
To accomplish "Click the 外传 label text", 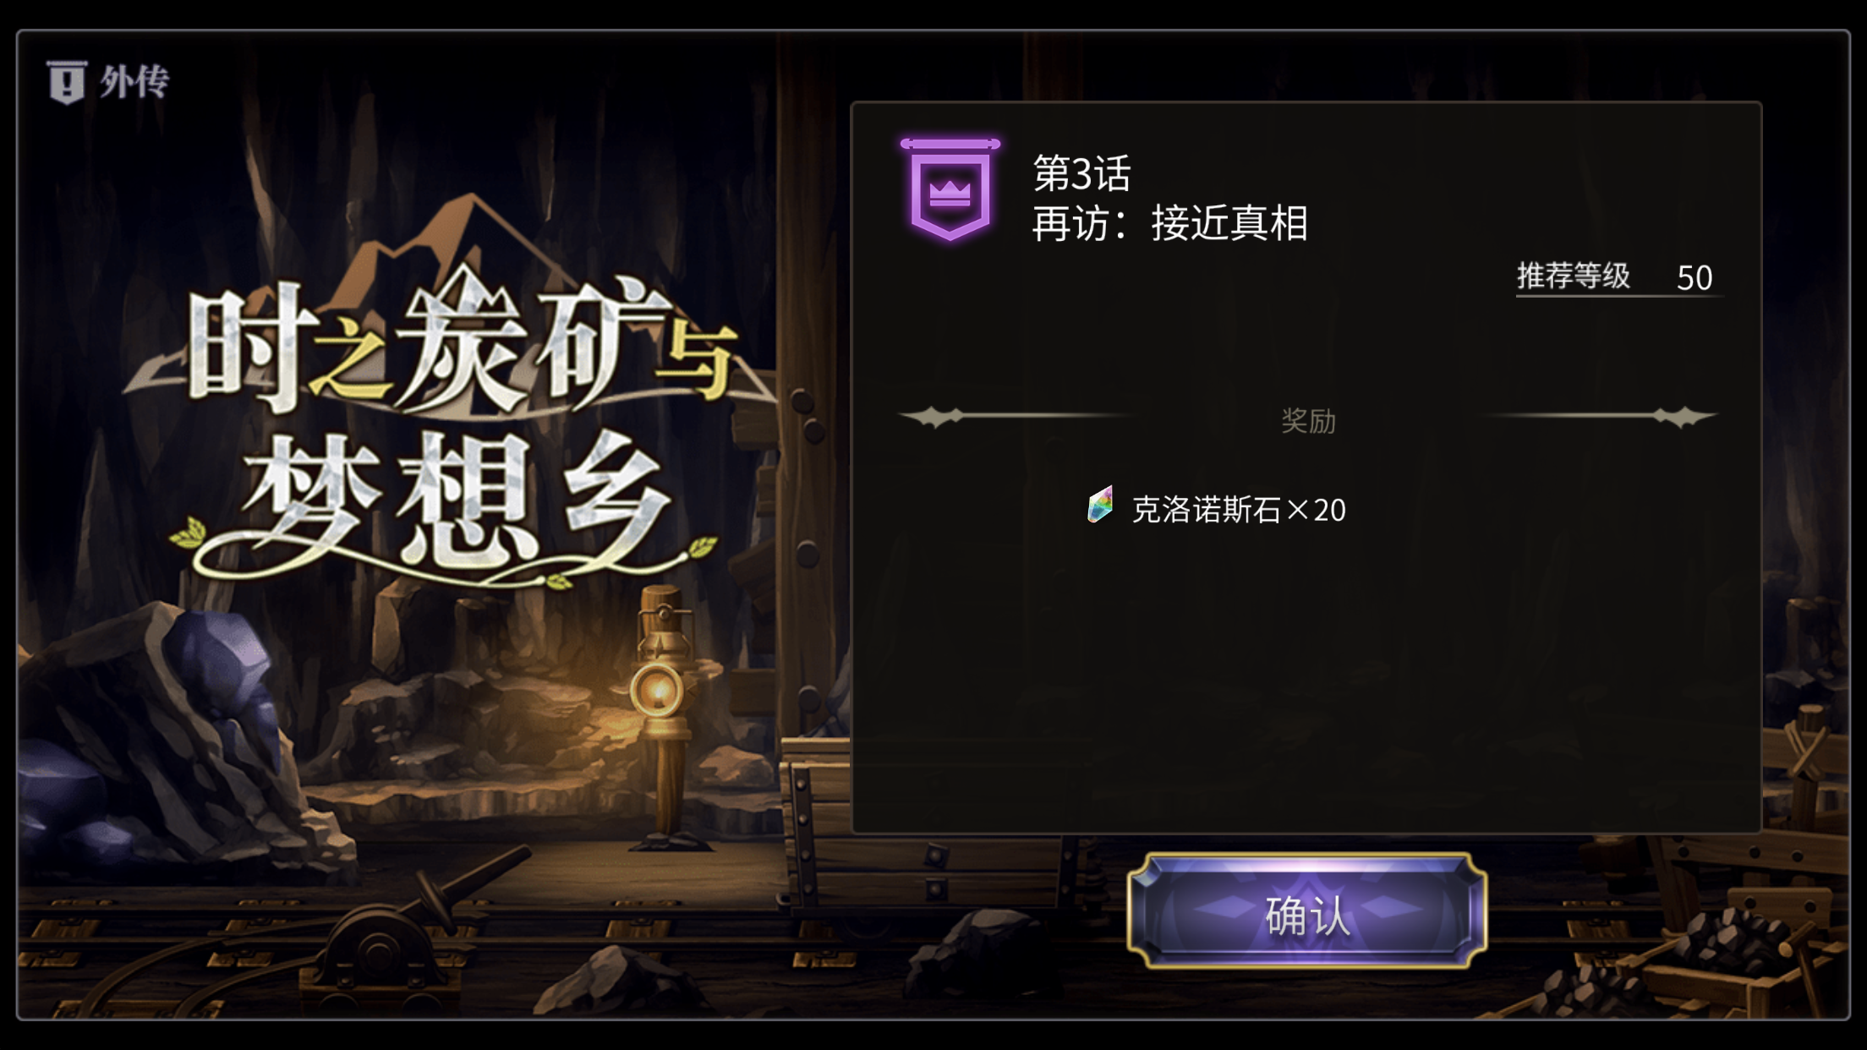I will click(x=134, y=82).
